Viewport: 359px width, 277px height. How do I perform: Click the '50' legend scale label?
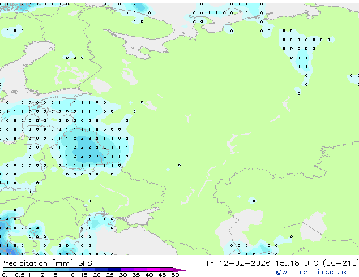click(175, 275)
